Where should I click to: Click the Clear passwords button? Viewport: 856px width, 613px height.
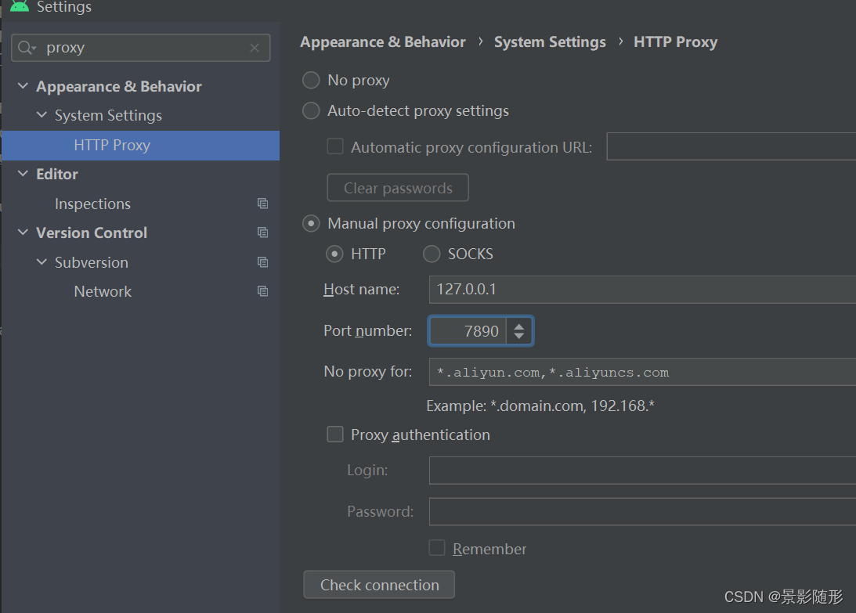tap(398, 188)
